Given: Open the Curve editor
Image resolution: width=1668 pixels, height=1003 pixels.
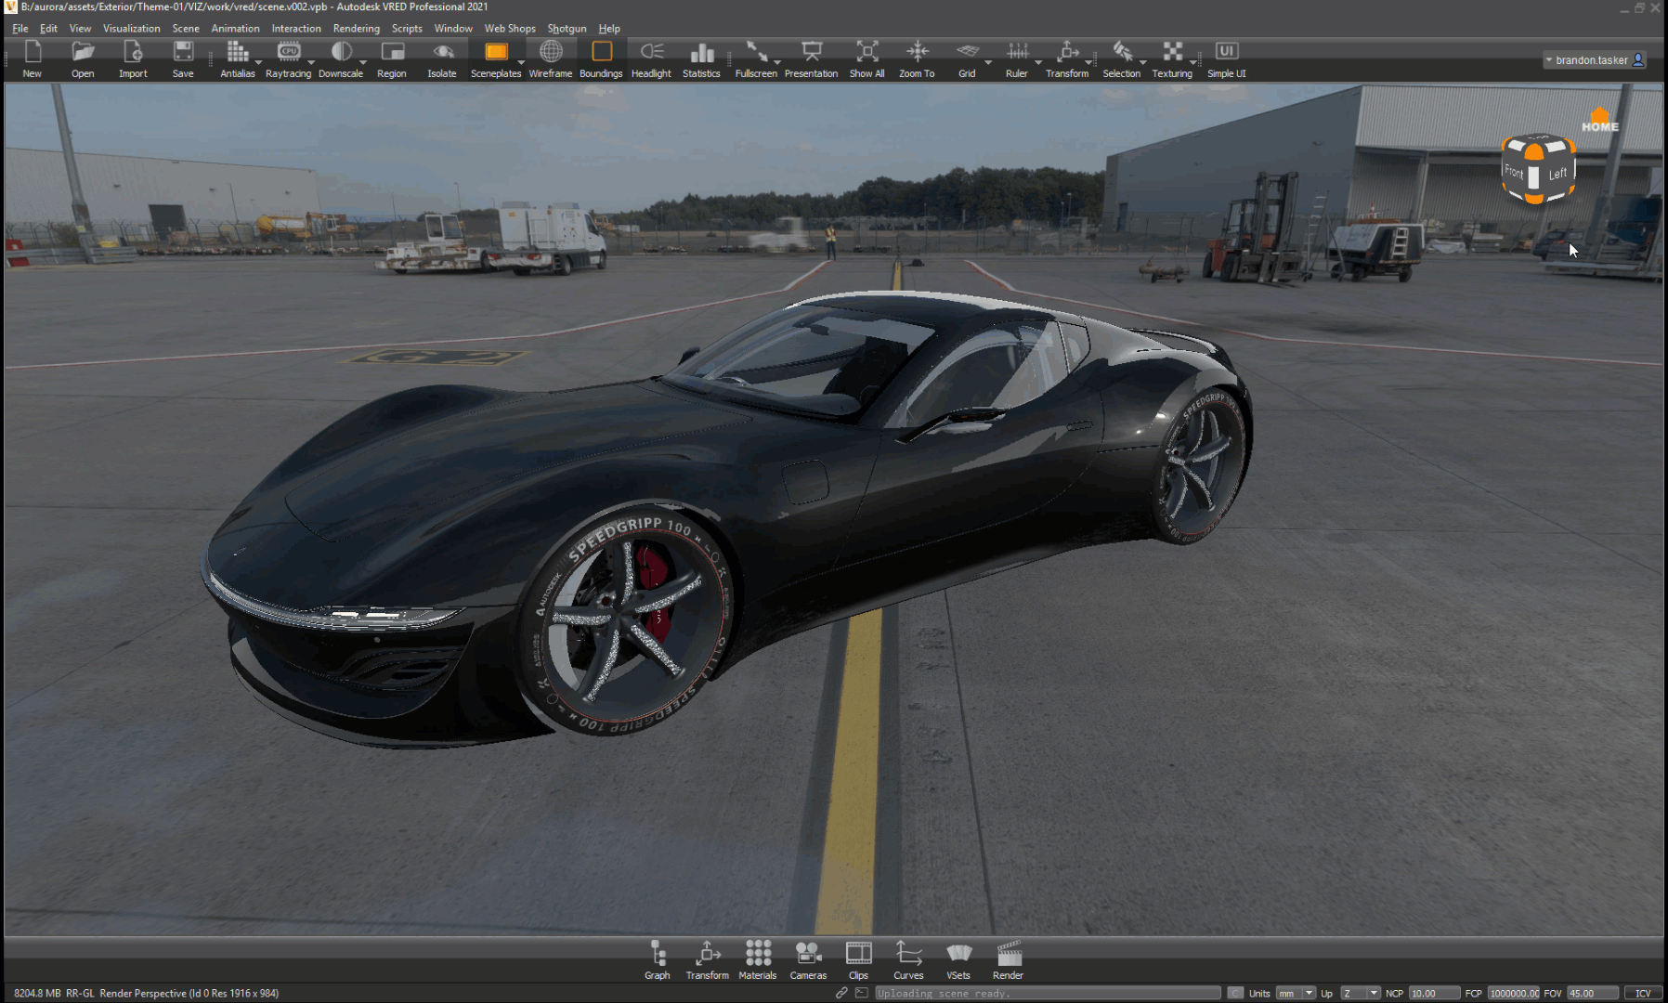Looking at the screenshot, I should [x=907, y=959].
